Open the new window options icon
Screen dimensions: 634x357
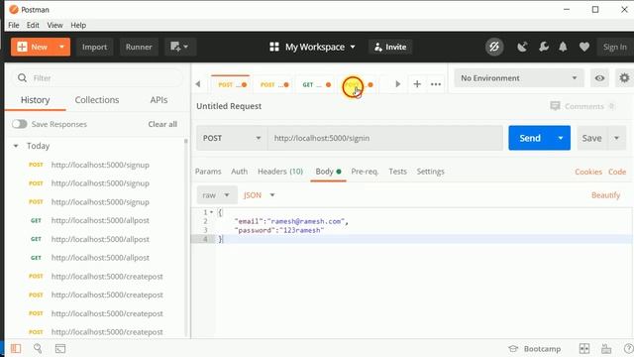(180, 47)
